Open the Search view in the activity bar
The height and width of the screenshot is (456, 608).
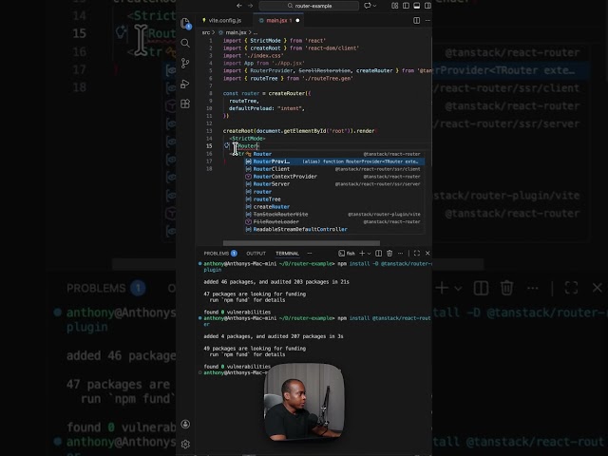pos(185,43)
